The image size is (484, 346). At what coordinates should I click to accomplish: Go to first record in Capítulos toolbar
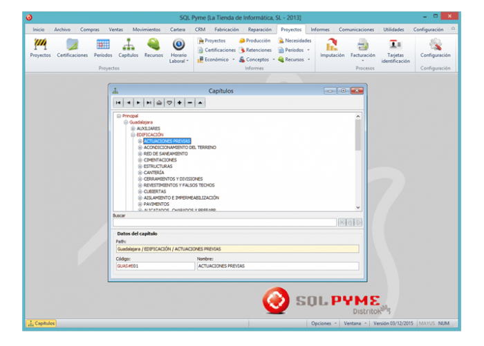click(119, 102)
